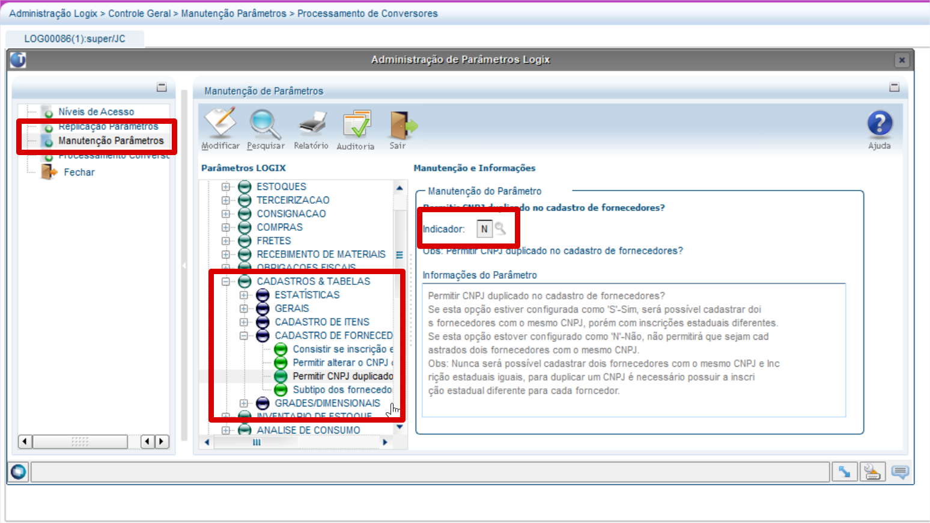Viewport: 930px width, 523px height.
Task: Select the FRETES node icon
Action: tap(245, 240)
